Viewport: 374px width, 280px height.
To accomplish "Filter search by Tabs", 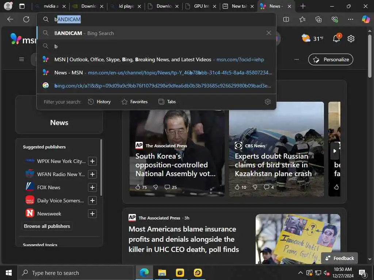I will pos(167,102).
